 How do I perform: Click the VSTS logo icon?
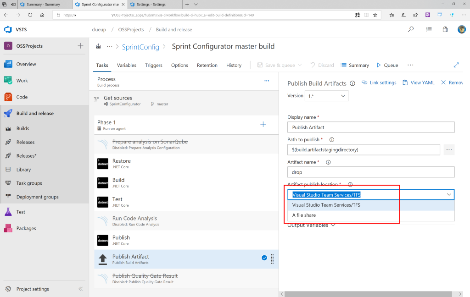coord(8,29)
